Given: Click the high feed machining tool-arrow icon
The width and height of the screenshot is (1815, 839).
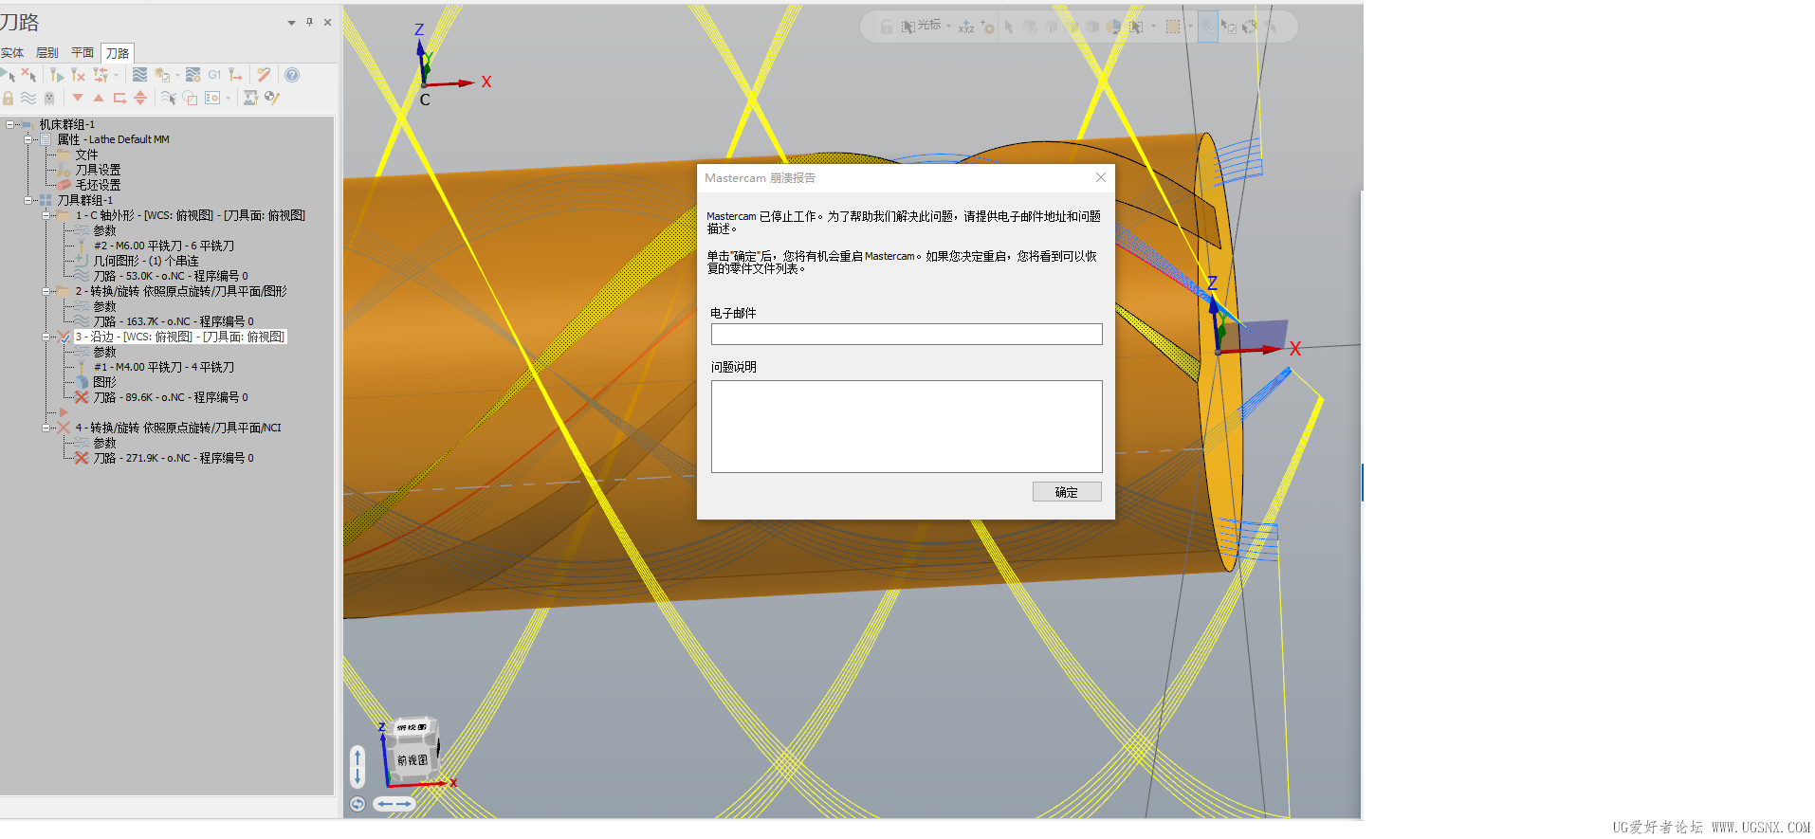Looking at the screenshot, I should [236, 75].
